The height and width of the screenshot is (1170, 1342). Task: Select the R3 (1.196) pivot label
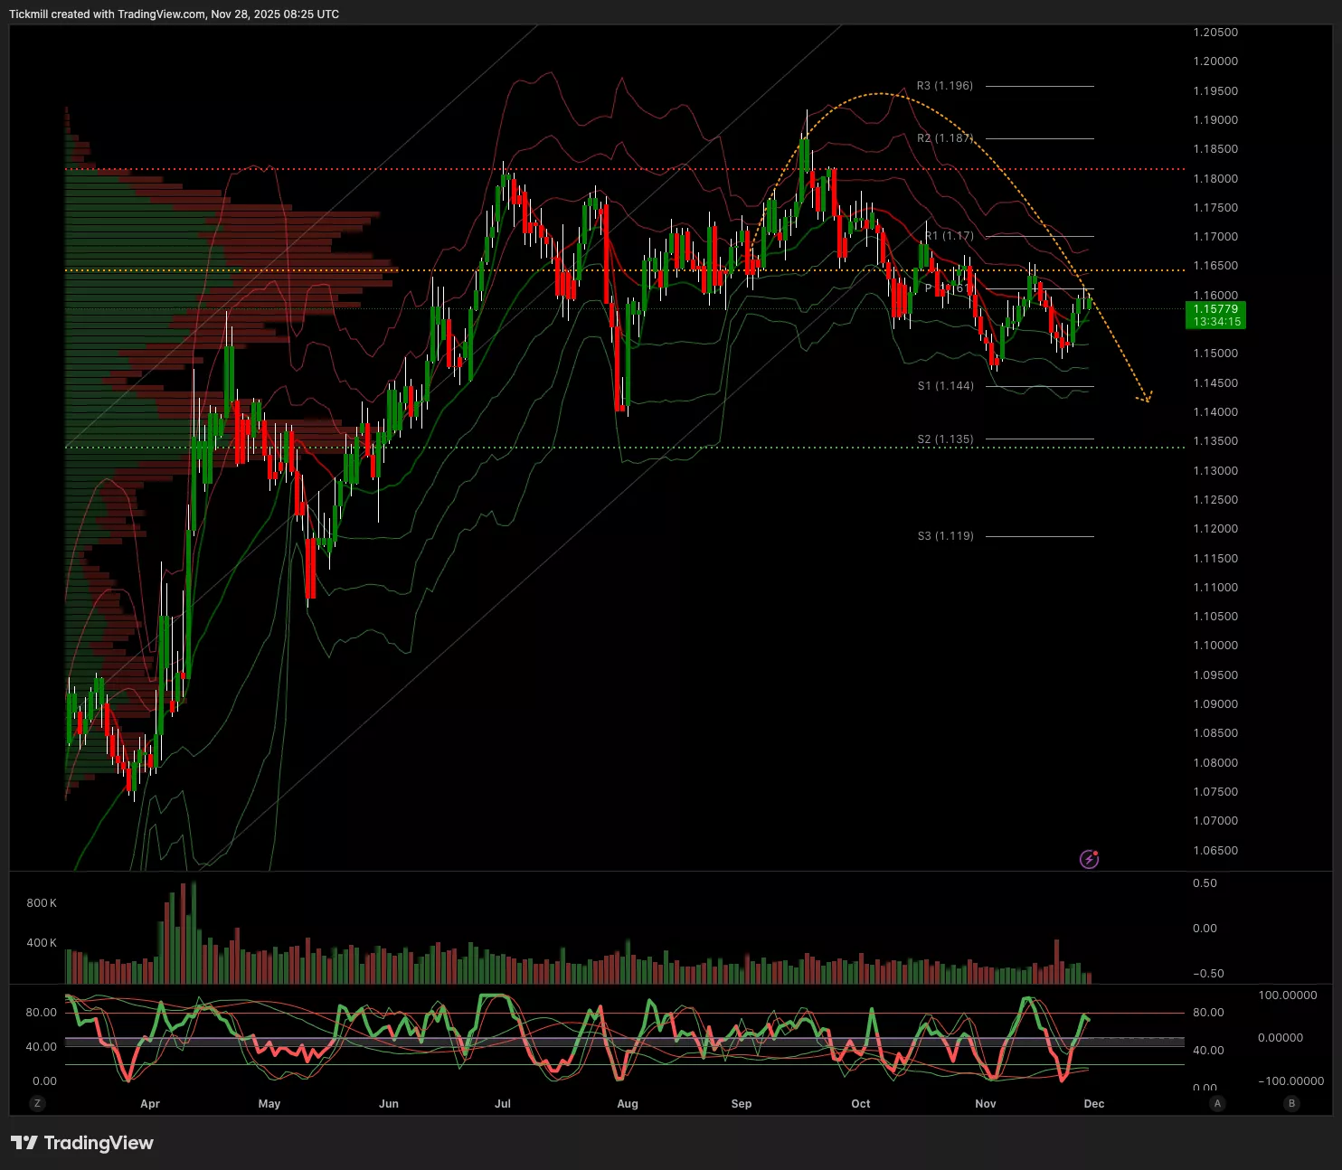(945, 86)
